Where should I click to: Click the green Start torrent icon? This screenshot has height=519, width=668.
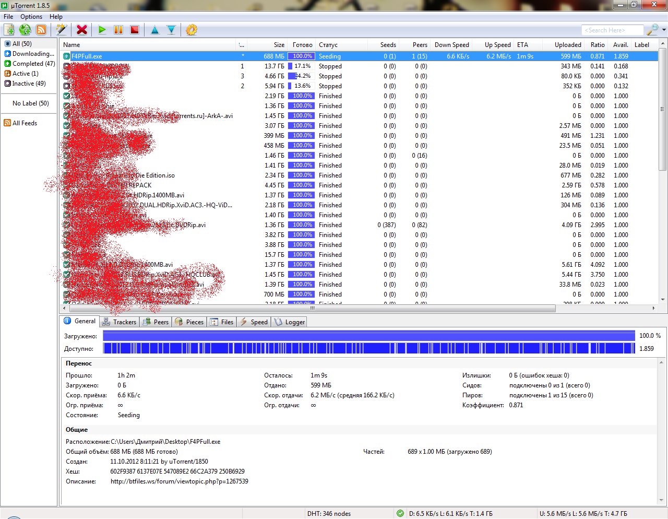pos(102,30)
